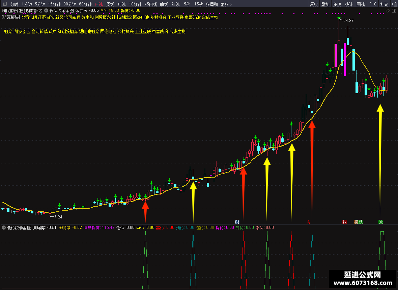Click the red 涨 event marker
The height and width of the screenshot is (290, 398).
coord(344,222)
